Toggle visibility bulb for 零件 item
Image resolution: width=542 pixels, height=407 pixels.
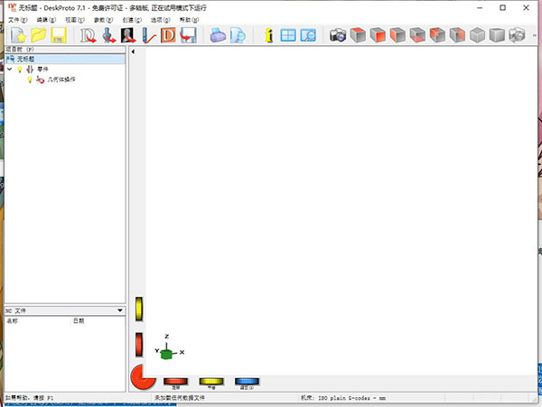coord(19,69)
